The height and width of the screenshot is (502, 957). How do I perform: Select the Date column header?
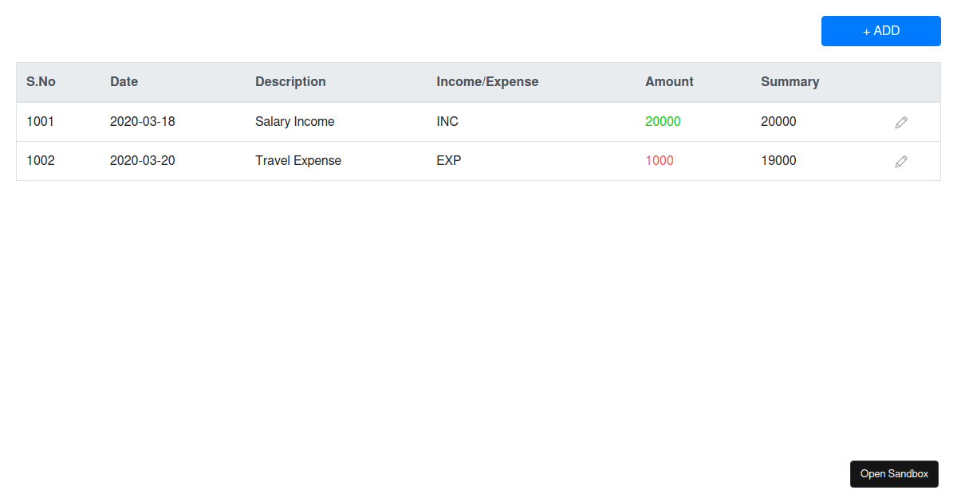point(124,81)
